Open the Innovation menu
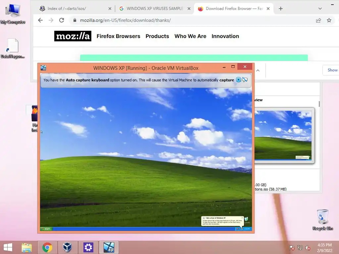 (x=225, y=36)
